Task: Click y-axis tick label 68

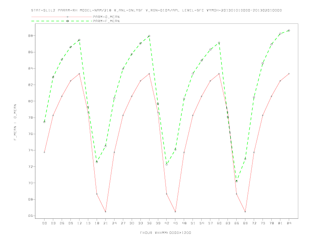Action: (30, 199)
